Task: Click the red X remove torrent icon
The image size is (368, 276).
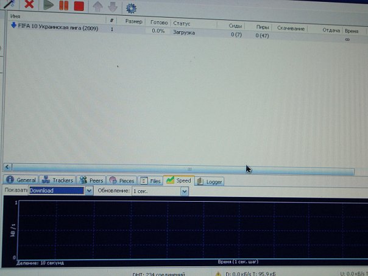Action: [x=29, y=4]
